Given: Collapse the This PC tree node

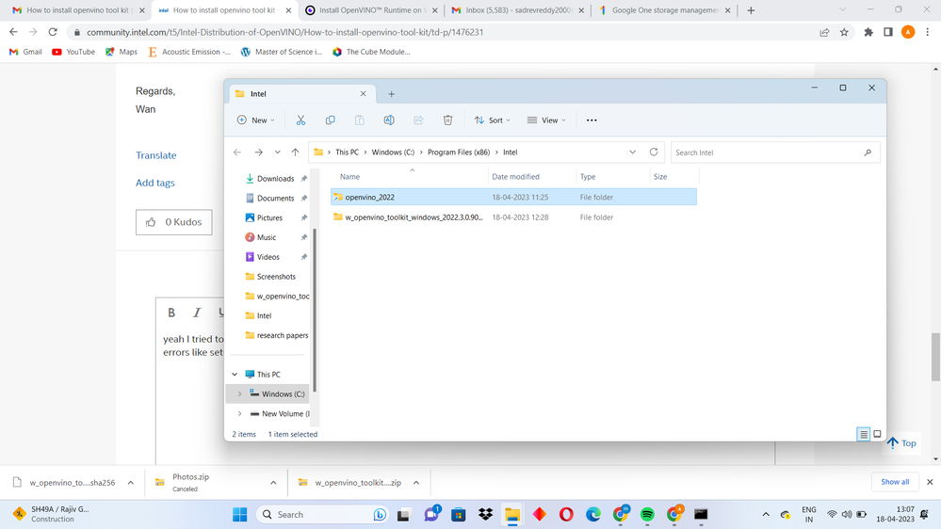Looking at the screenshot, I should pyautogui.click(x=235, y=375).
